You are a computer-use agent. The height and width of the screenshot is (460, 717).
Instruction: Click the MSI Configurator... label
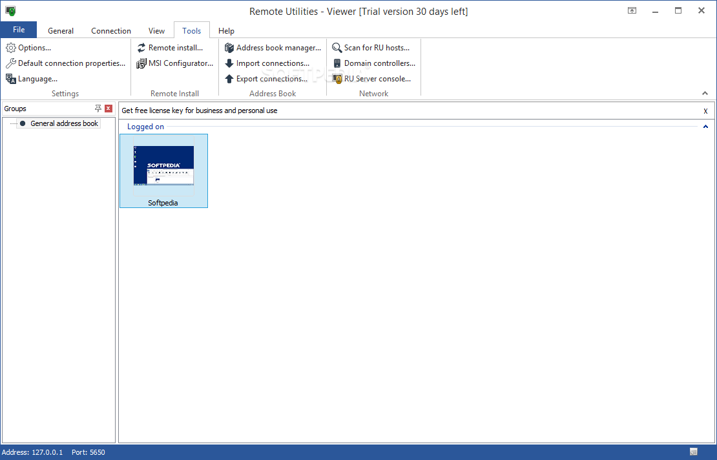[x=181, y=63]
